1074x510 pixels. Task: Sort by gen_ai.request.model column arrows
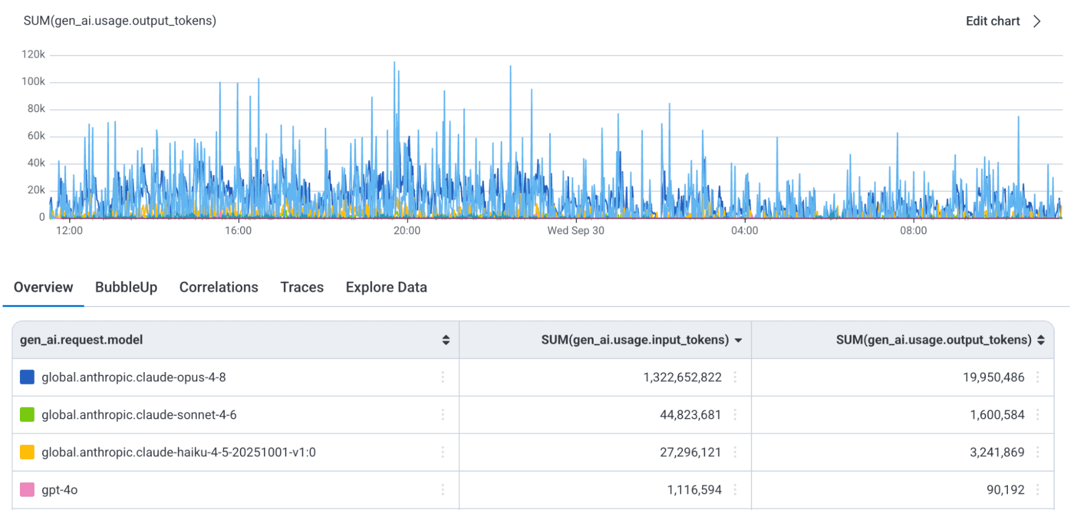(446, 340)
